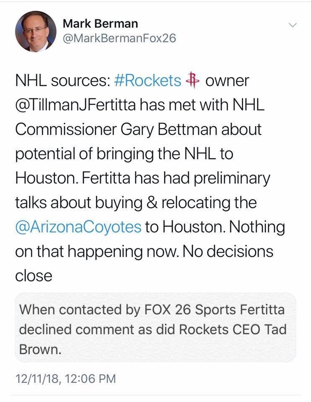
Task: Click the word "close" ending the tweet
Action: pos(34,276)
